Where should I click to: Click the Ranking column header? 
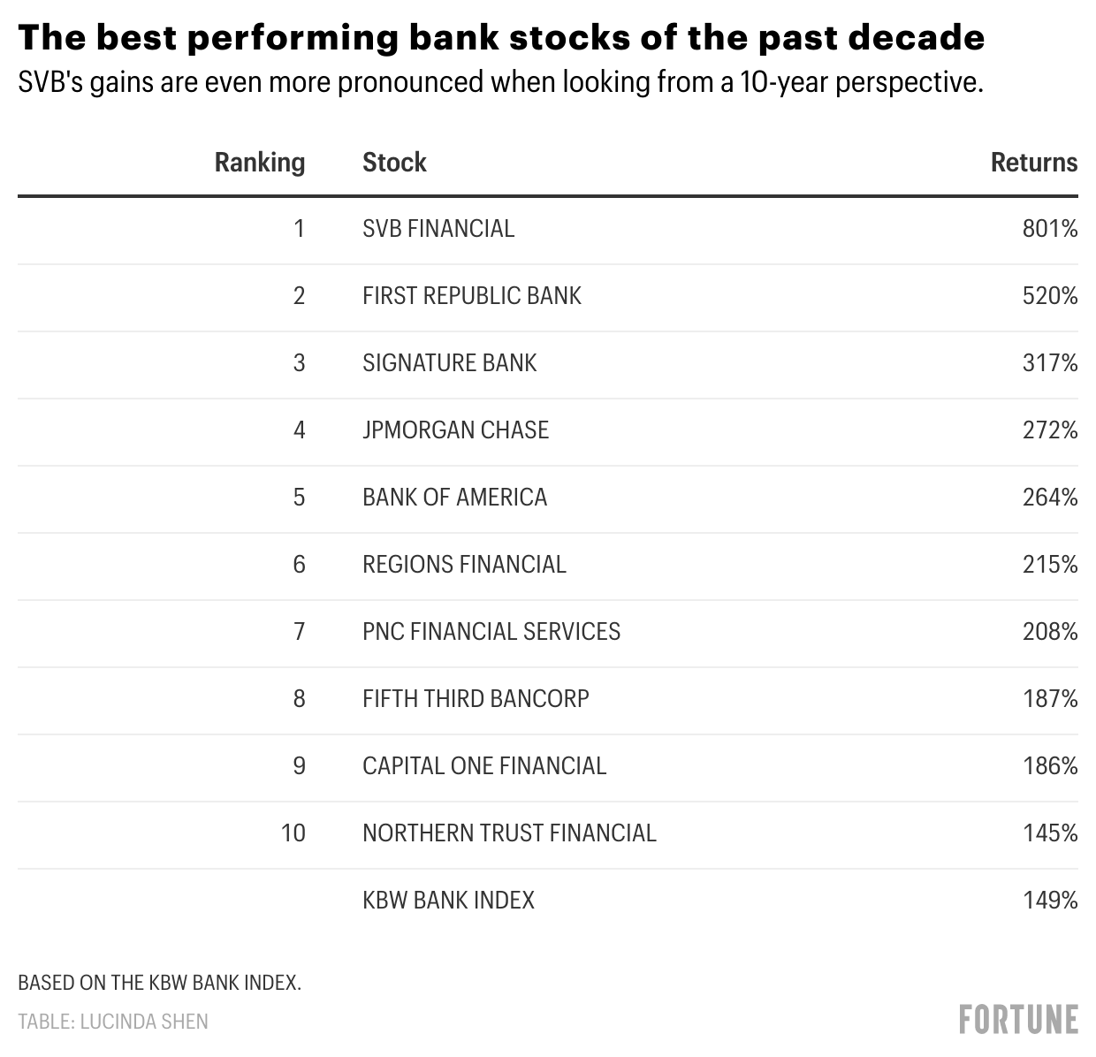pyautogui.click(x=260, y=163)
